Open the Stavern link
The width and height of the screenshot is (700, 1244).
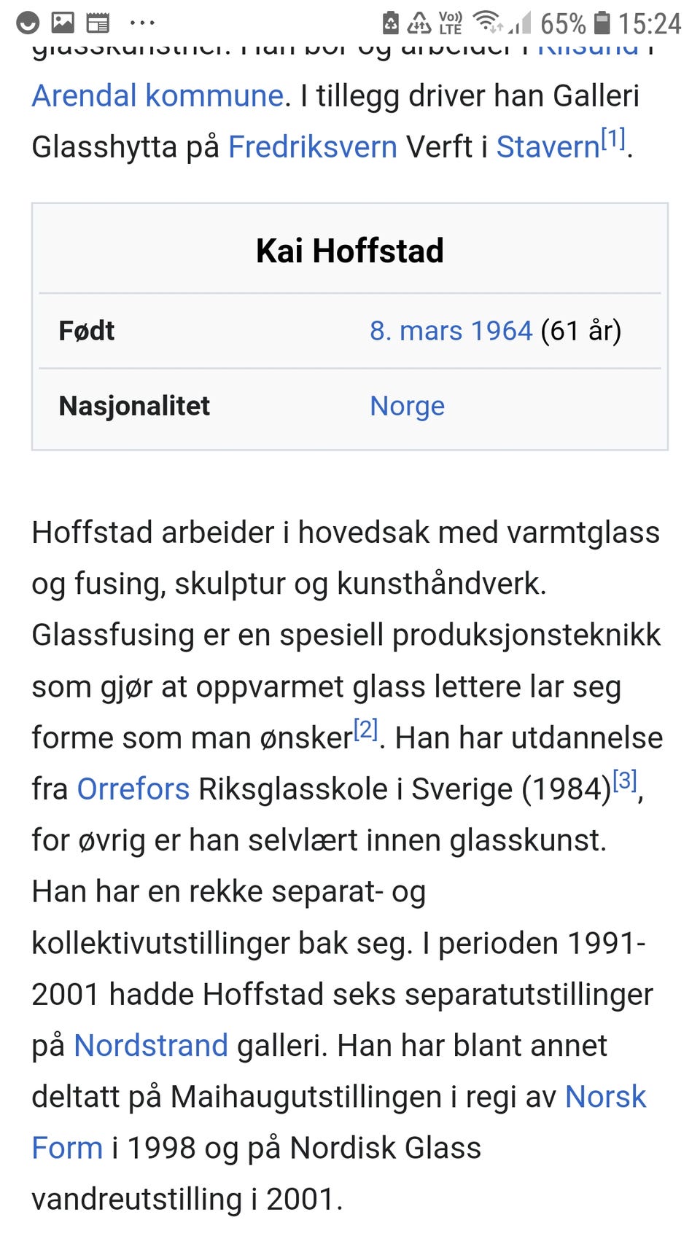click(x=548, y=146)
